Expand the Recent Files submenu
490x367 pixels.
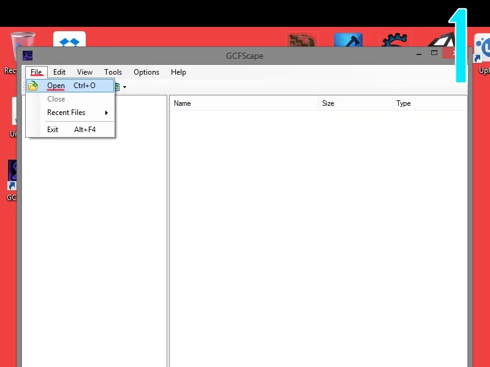pyautogui.click(x=77, y=113)
